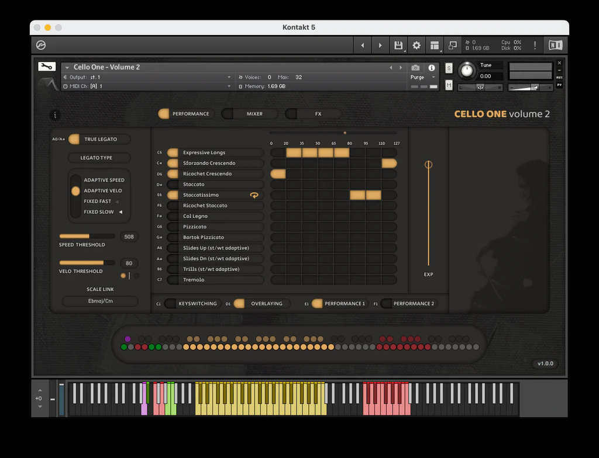This screenshot has width=599, height=458.
Task: Toggle Ricochet Crescendo articulation
Action: [x=173, y=174]
